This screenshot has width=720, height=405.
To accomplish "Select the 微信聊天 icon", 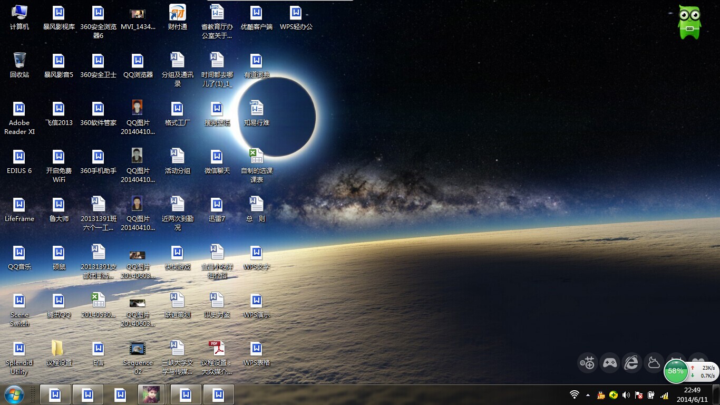I will pyautogui.click(x=217, y=161).
